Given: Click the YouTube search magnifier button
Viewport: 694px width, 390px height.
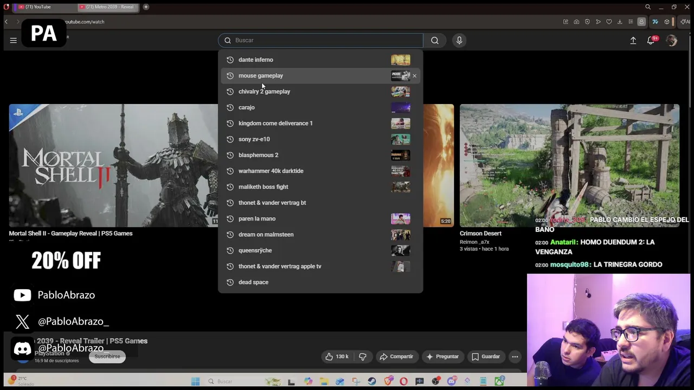Looking at the screenshot, I should 435,40.
